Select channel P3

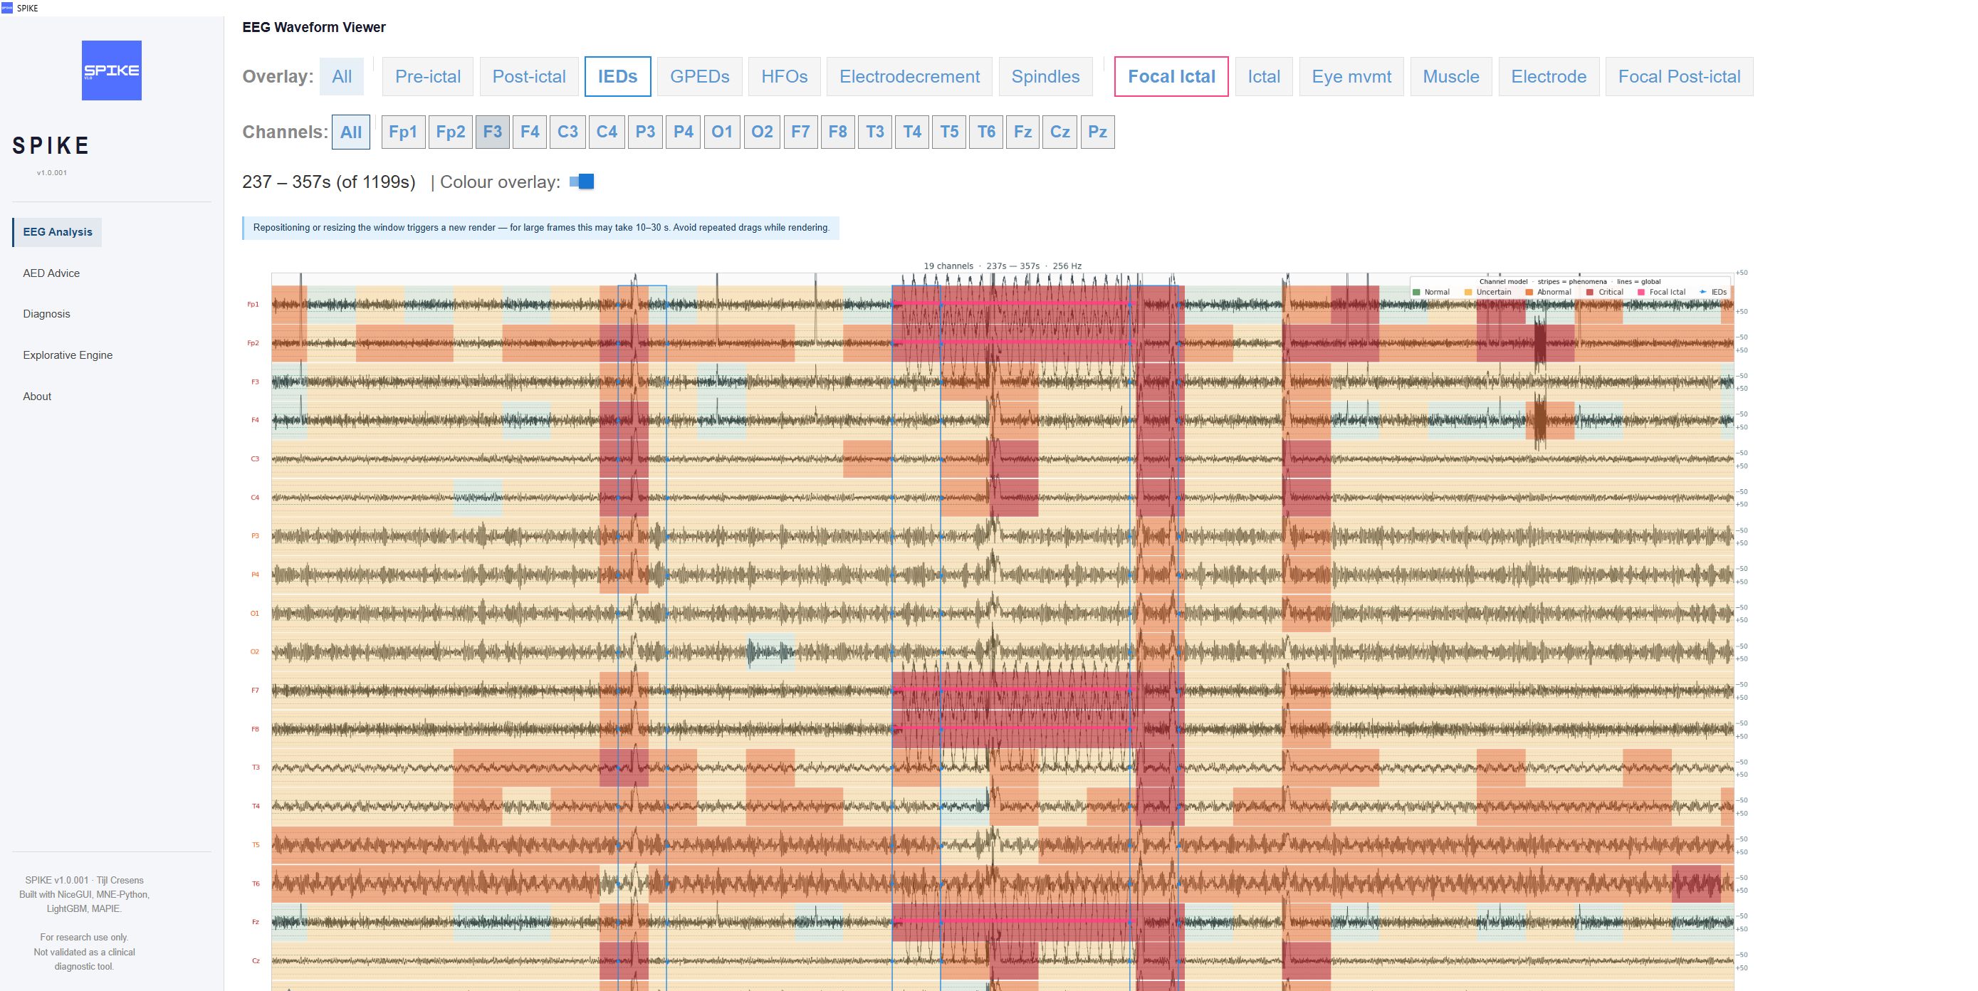[x=645, y=132]
